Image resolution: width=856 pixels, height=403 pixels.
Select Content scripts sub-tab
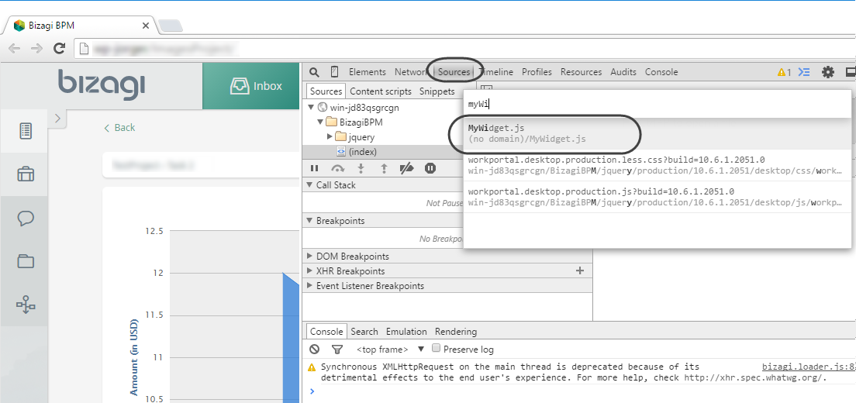pos(381,91)
